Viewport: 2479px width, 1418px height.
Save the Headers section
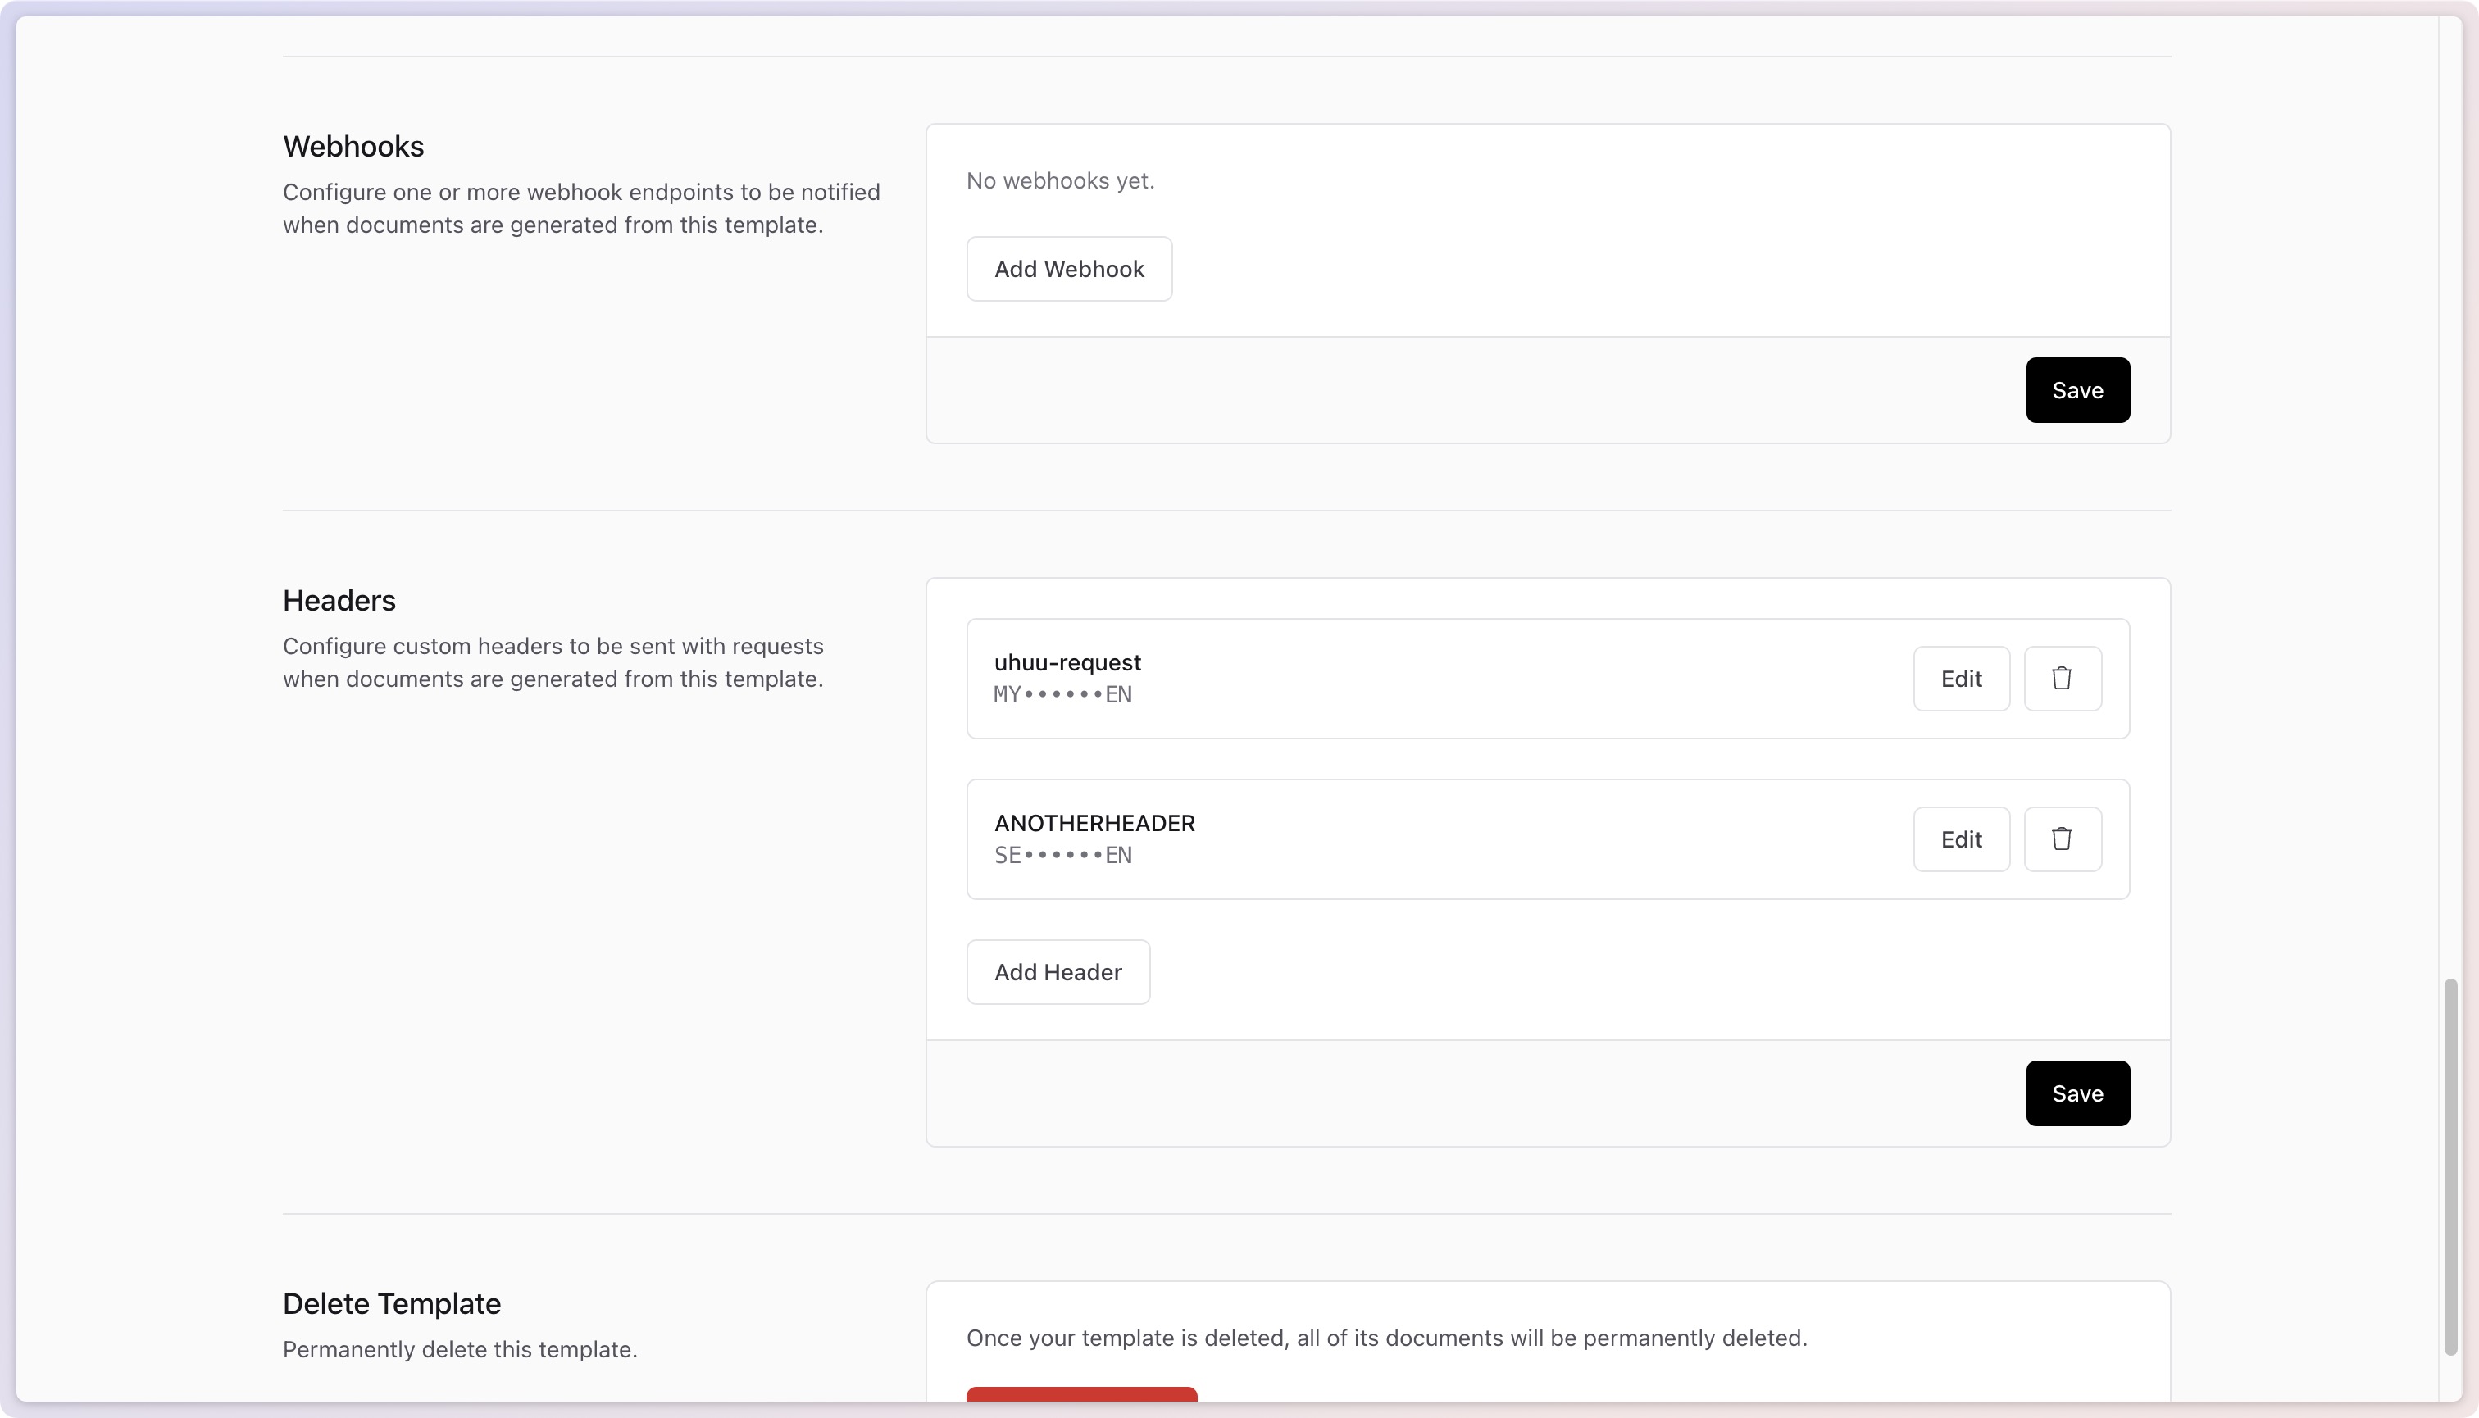pyautogui.click(x=2076, y=1093)
